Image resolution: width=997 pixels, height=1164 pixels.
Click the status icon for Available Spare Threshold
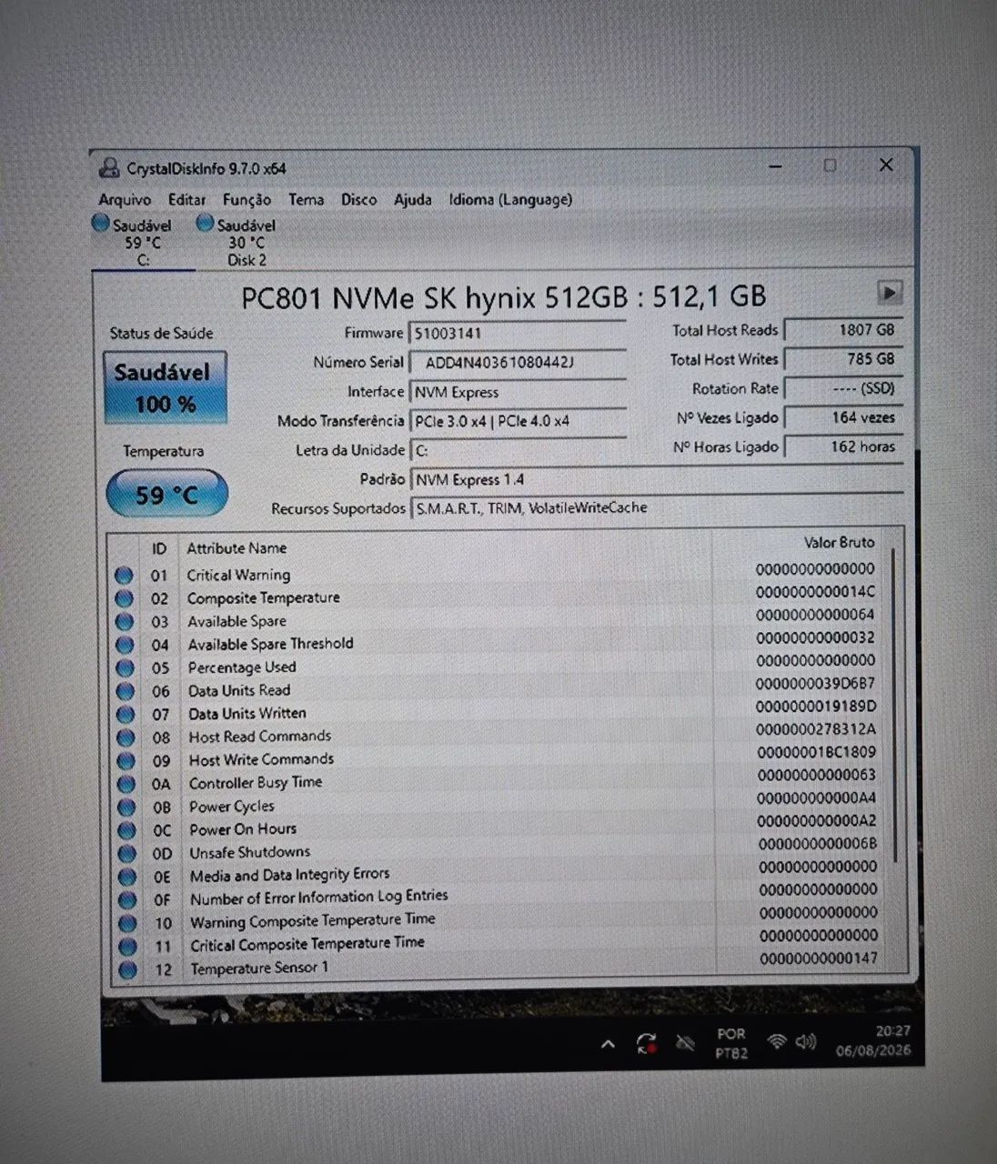125,646
